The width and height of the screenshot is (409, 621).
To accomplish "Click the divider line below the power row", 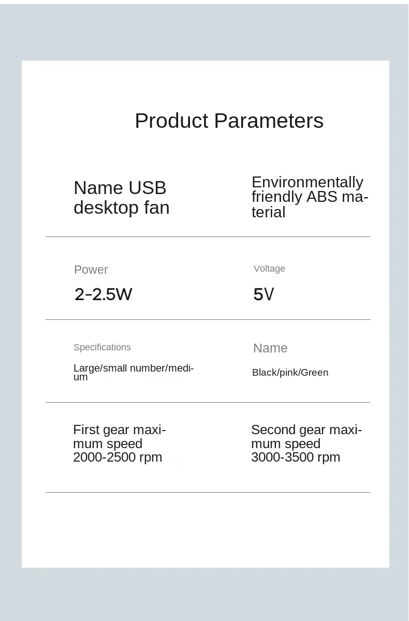I will tap(208, 319).
